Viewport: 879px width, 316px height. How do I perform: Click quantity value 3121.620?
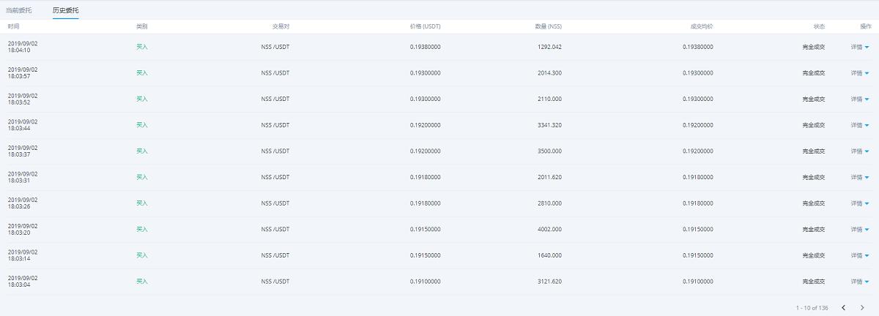tap(549, 281)
